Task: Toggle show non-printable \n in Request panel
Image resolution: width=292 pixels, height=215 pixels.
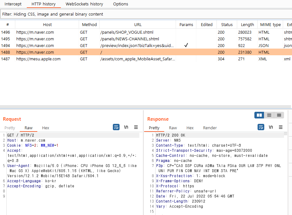Action: coord(126,127)
